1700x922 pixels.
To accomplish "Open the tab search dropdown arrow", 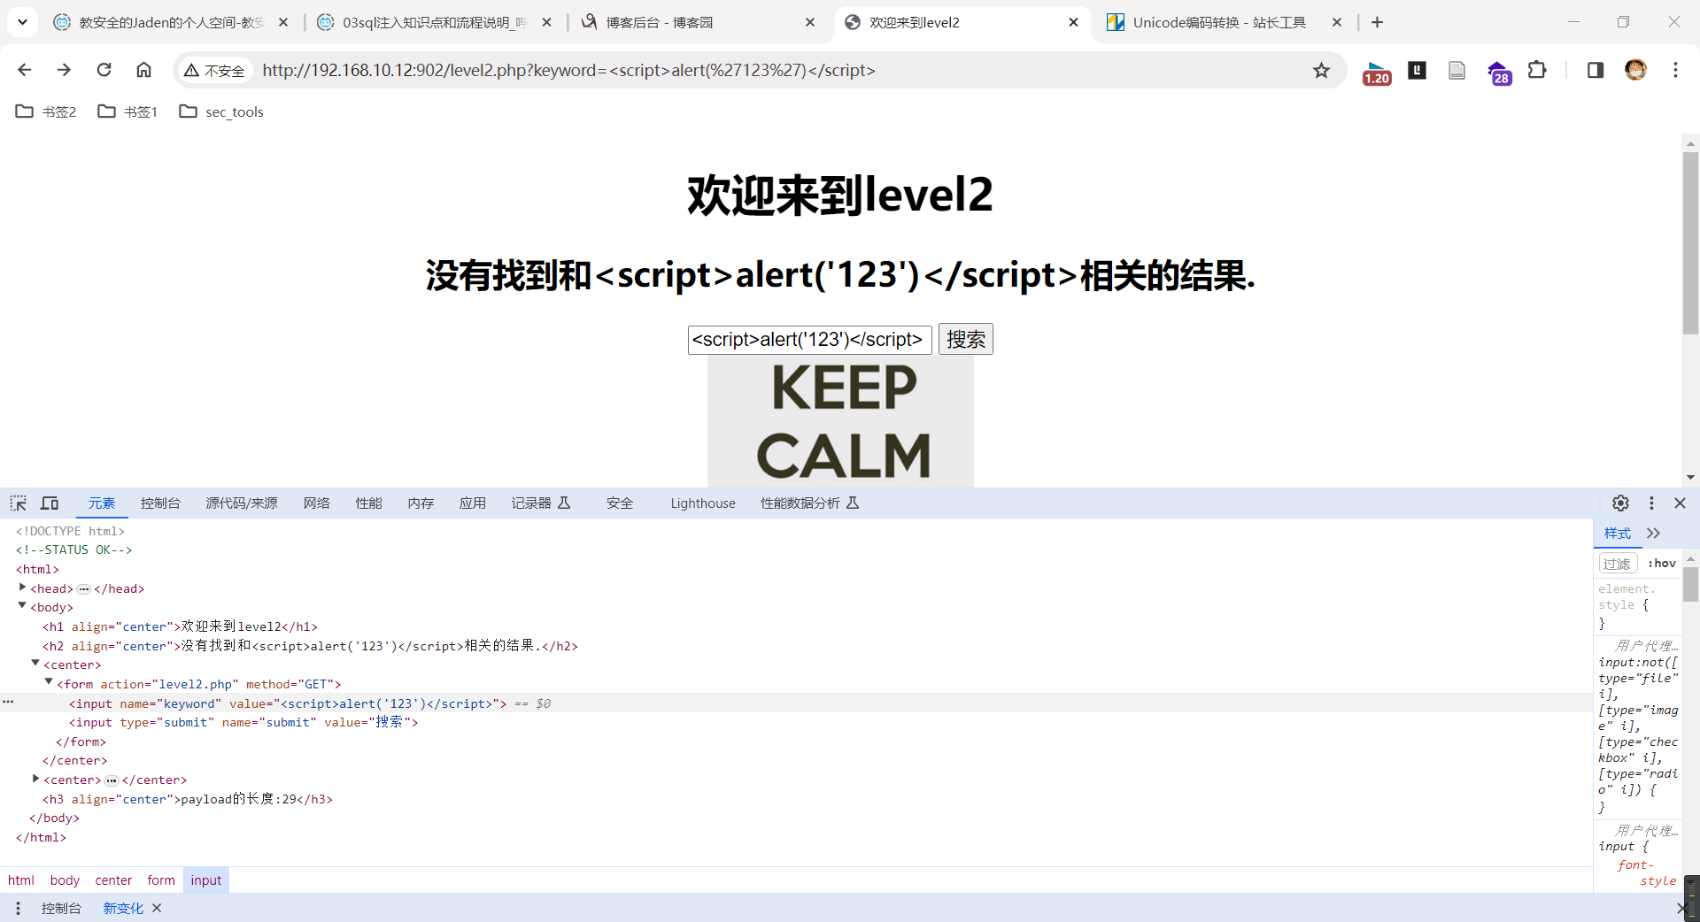I will pos(22,22).
